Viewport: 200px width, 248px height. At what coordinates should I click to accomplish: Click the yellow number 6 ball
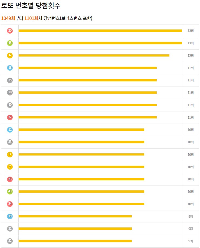(x=10, y=55)
